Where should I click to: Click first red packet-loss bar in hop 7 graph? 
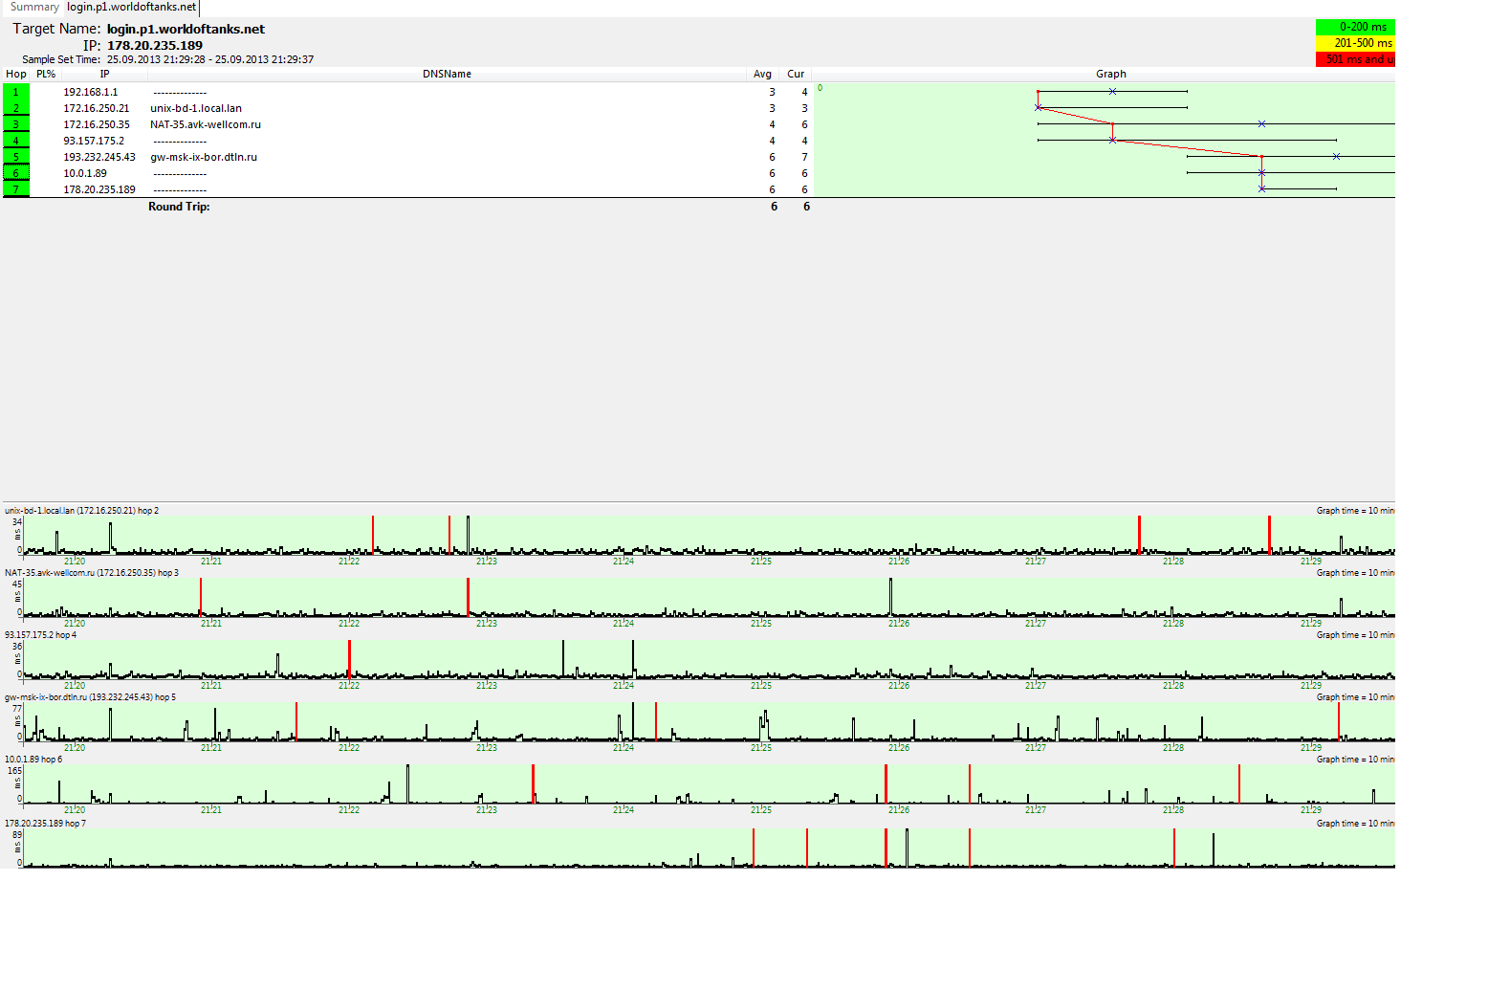point(754,848)
